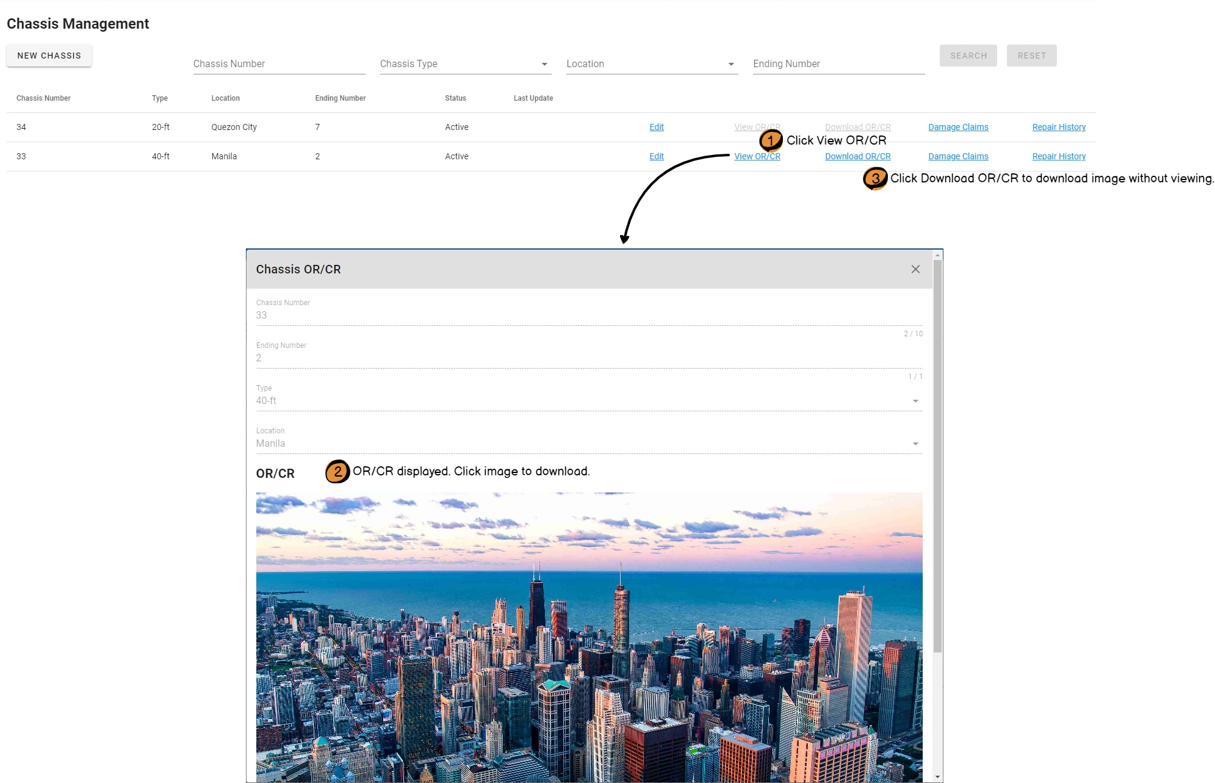This screenshot has height=783, width=1215.
Task: Click the Chassis Number search field
Action: tap(279, 64)
